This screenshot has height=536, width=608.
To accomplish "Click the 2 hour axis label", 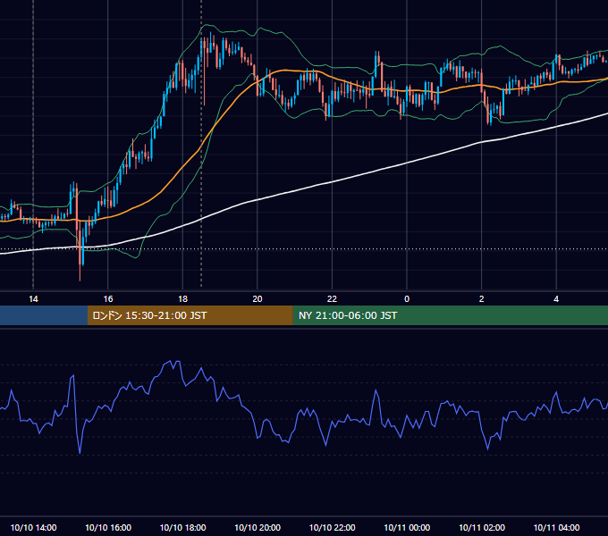I will (482, 299).
